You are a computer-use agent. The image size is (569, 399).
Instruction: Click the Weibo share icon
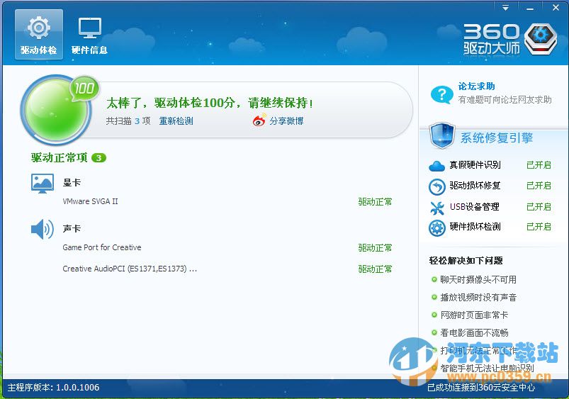259,120
